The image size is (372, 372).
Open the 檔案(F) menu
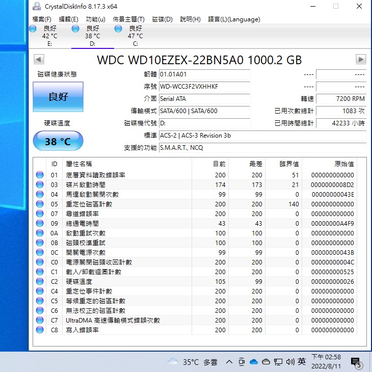tap(42, 19)
